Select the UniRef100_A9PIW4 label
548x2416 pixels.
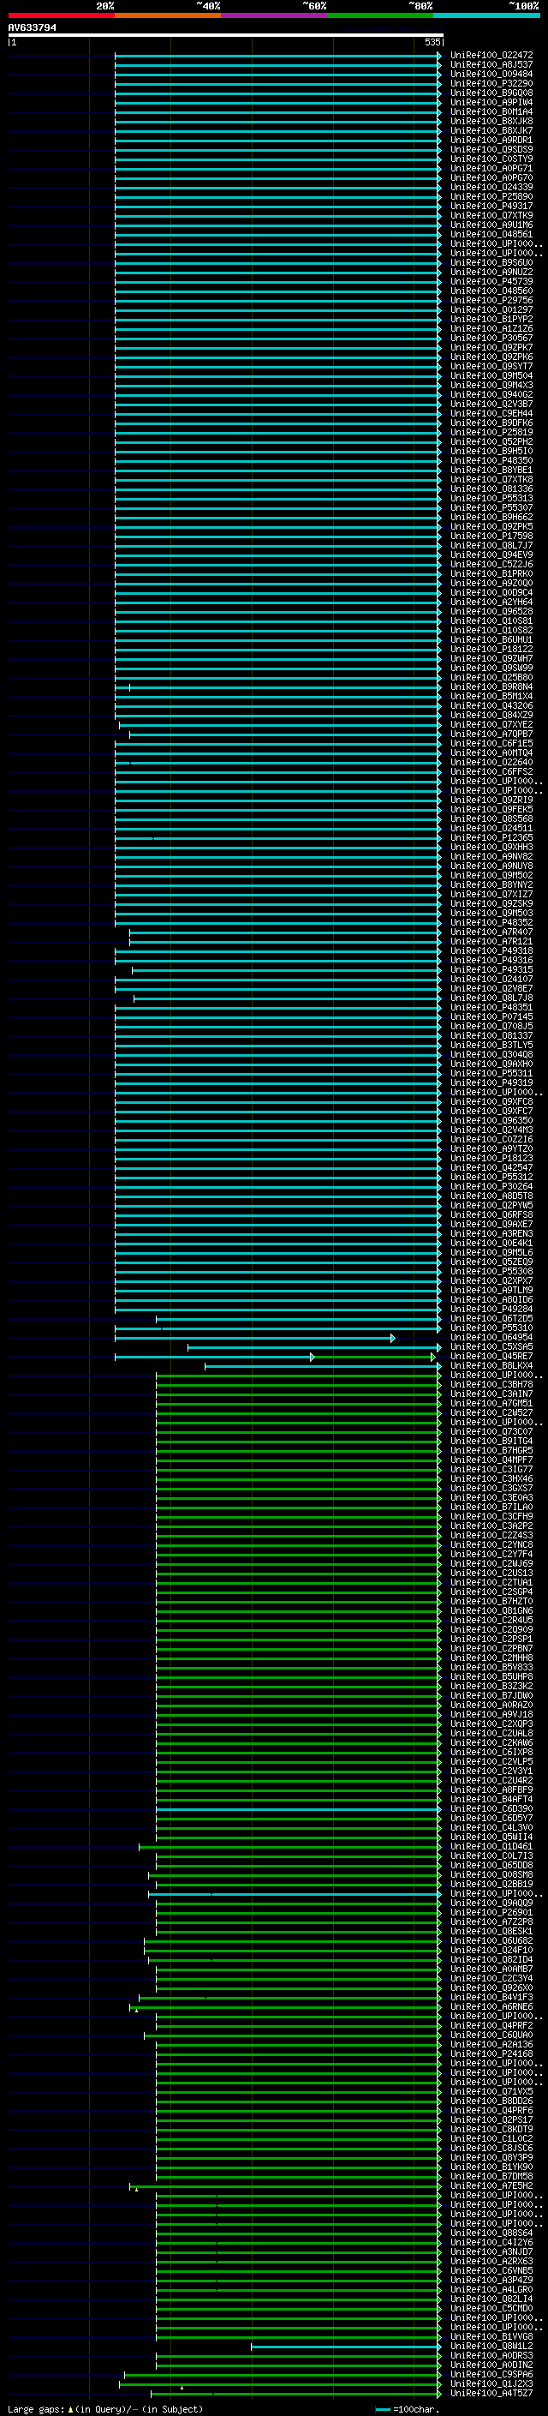(491, 103)
